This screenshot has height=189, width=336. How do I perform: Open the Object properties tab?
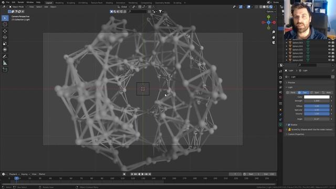click(280, 110)
